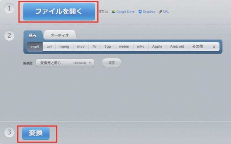Select the Apple device preset
This screenshot has width=231, height=144.
coord(157,47)
